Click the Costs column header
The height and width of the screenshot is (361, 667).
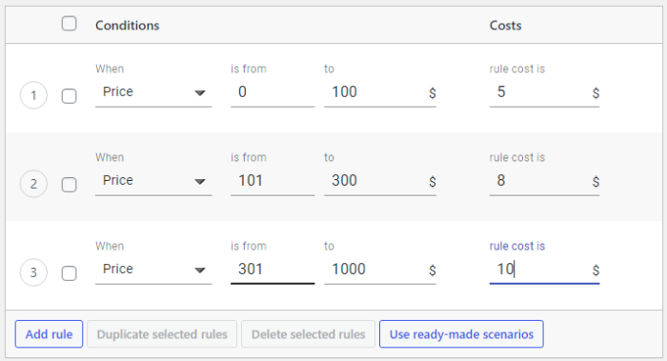(505, 26)
